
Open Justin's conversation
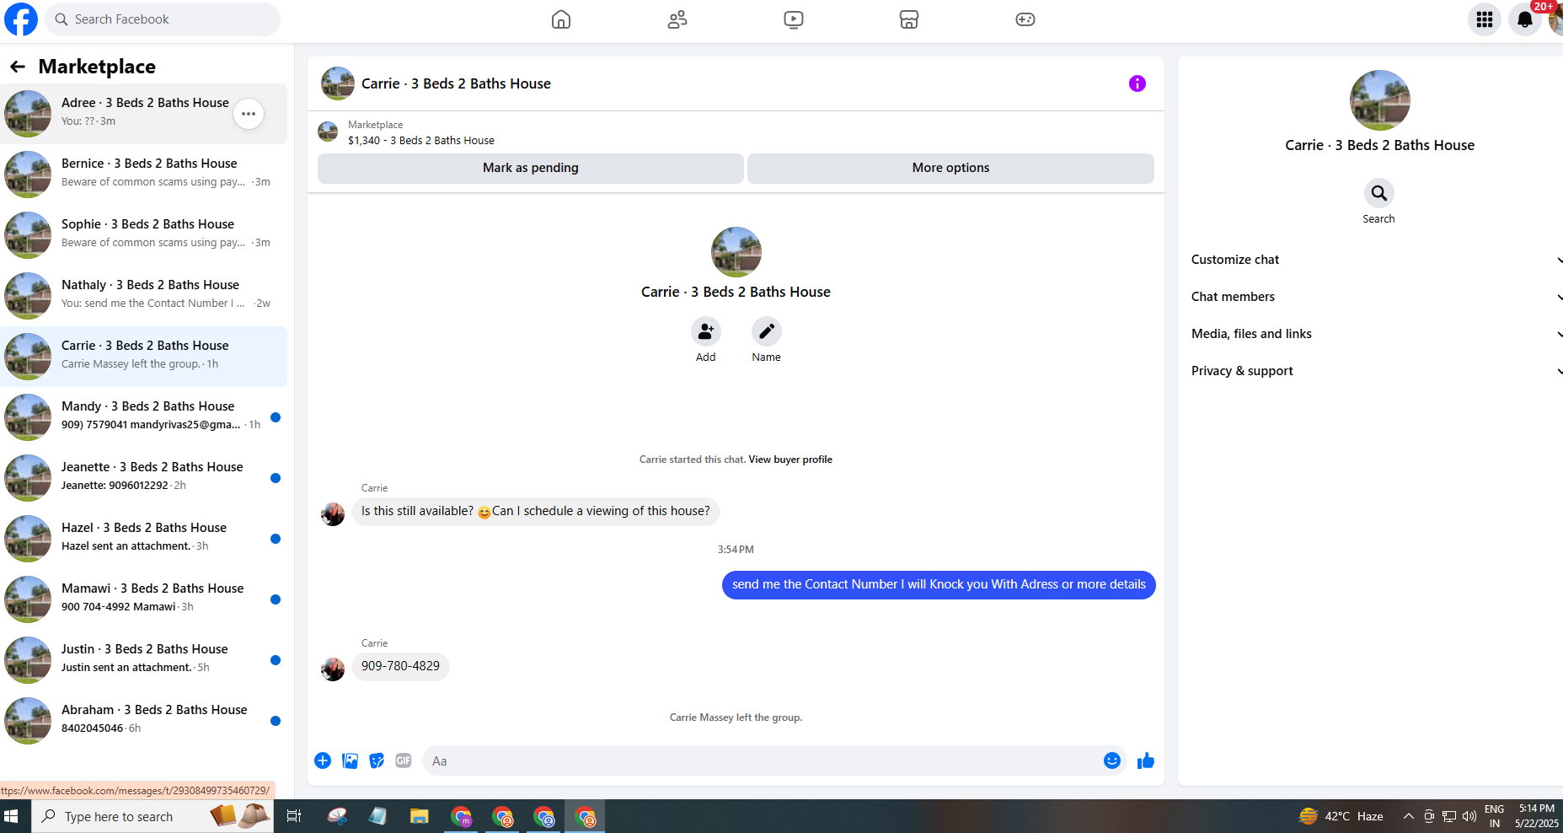[144, 660]
